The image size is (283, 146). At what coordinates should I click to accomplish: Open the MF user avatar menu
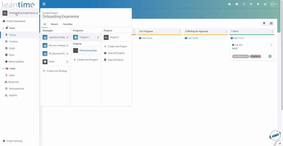pos(273,4)
